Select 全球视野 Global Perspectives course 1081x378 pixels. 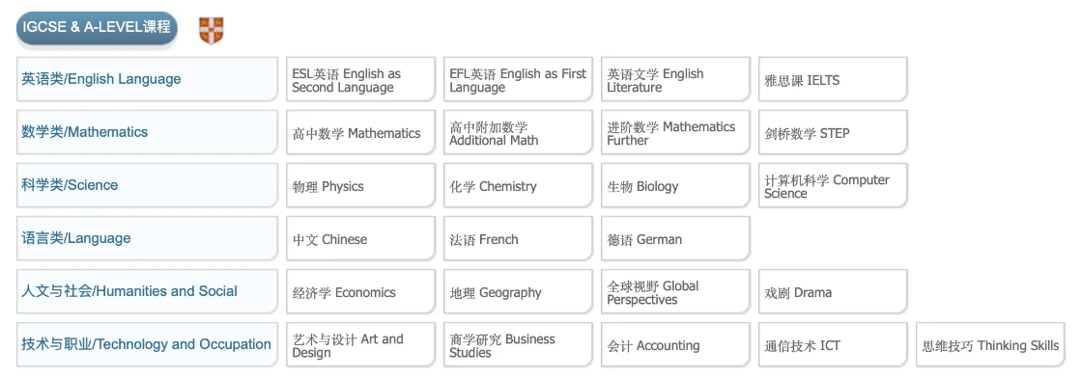pos(675,291)
